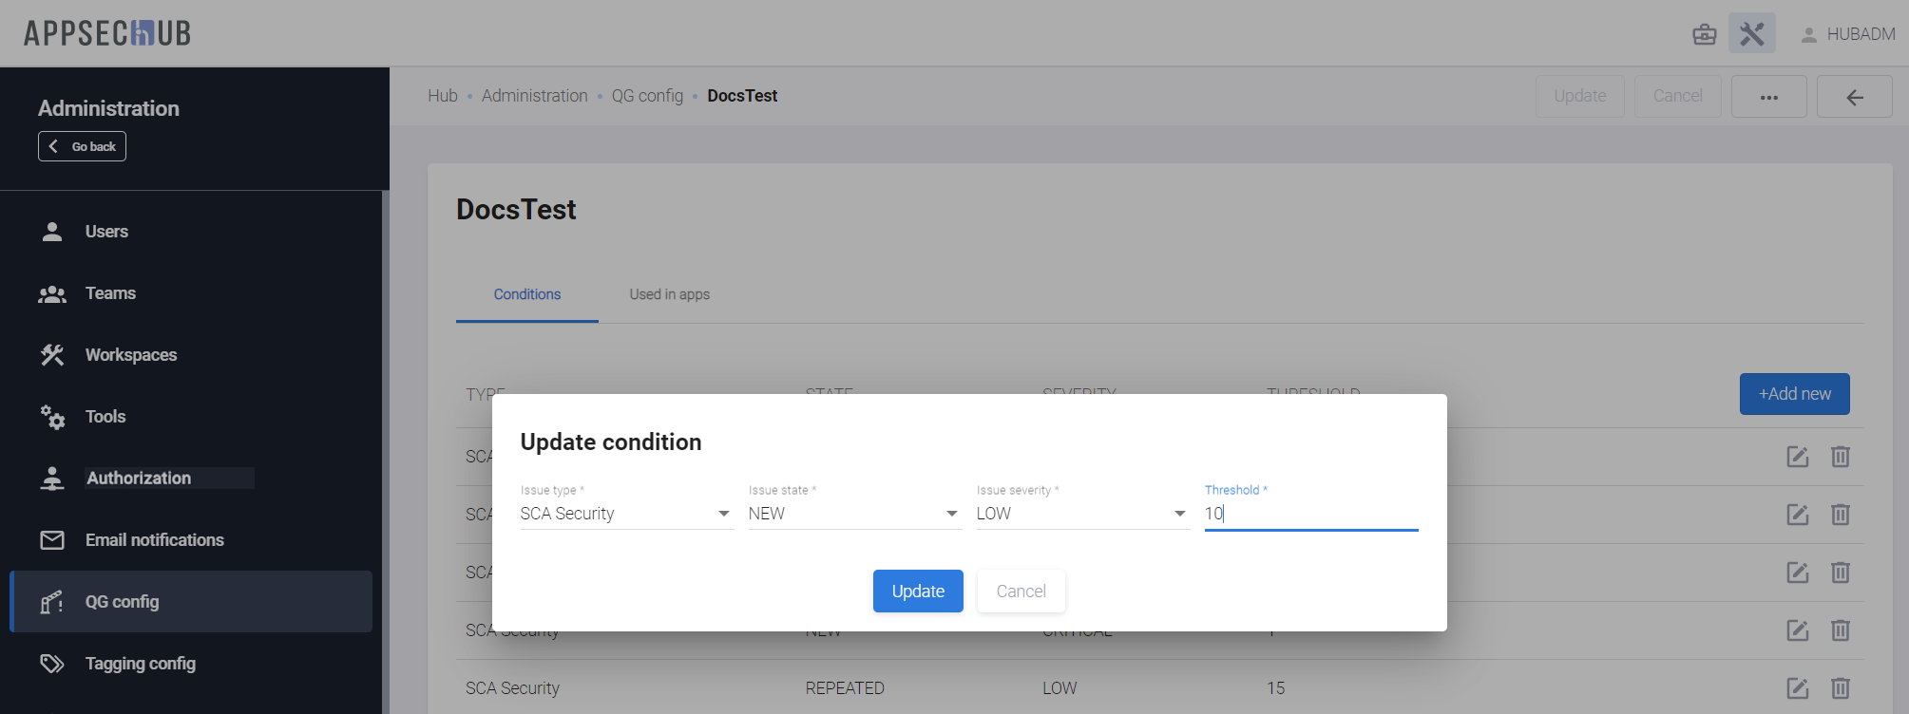Cancel the Update condition dialog
This screenshot has width=1909, height=714.
click(1021, 592)
